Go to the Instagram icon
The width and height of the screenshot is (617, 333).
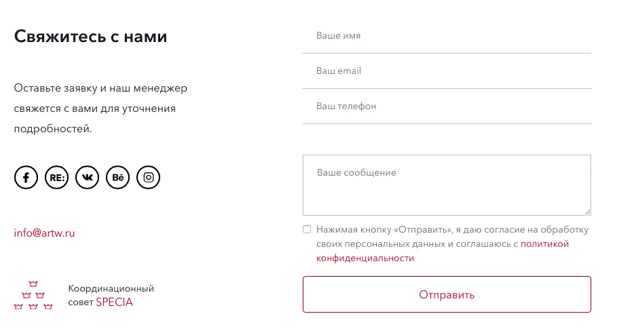point(149,177)
